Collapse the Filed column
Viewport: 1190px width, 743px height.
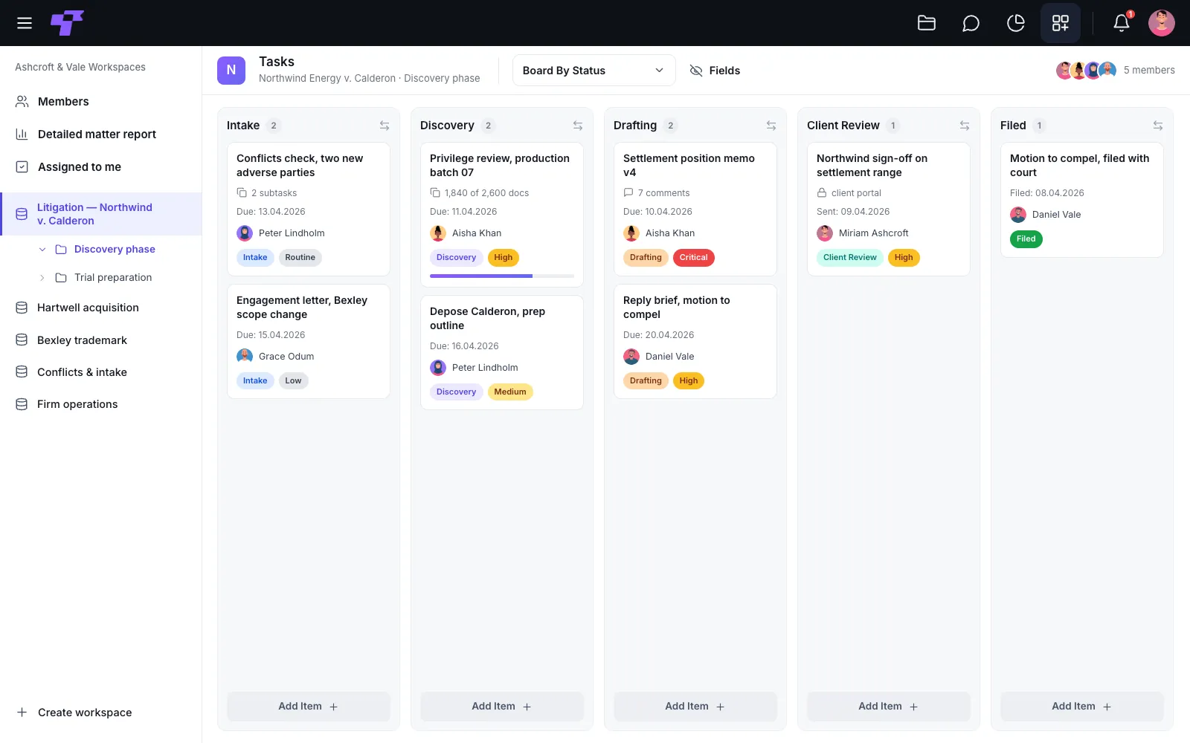pyautogui.click(x=1158, y=126)
